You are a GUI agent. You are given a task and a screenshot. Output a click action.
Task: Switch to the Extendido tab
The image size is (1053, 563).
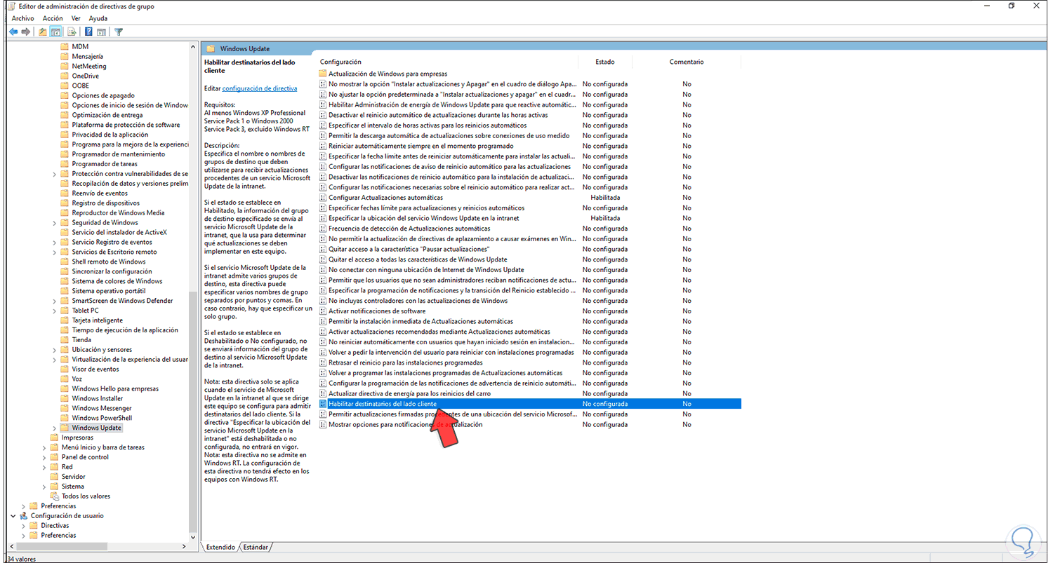tap(220, 548)
